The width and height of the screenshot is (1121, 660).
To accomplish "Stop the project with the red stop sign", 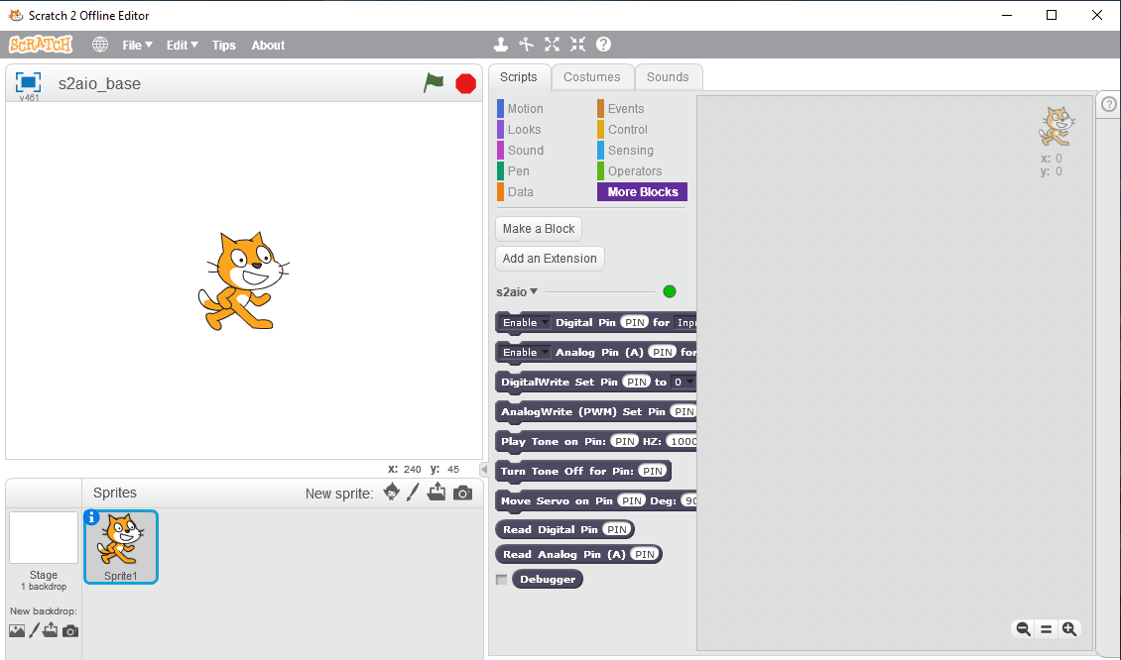I will click(x=465, y=83).
